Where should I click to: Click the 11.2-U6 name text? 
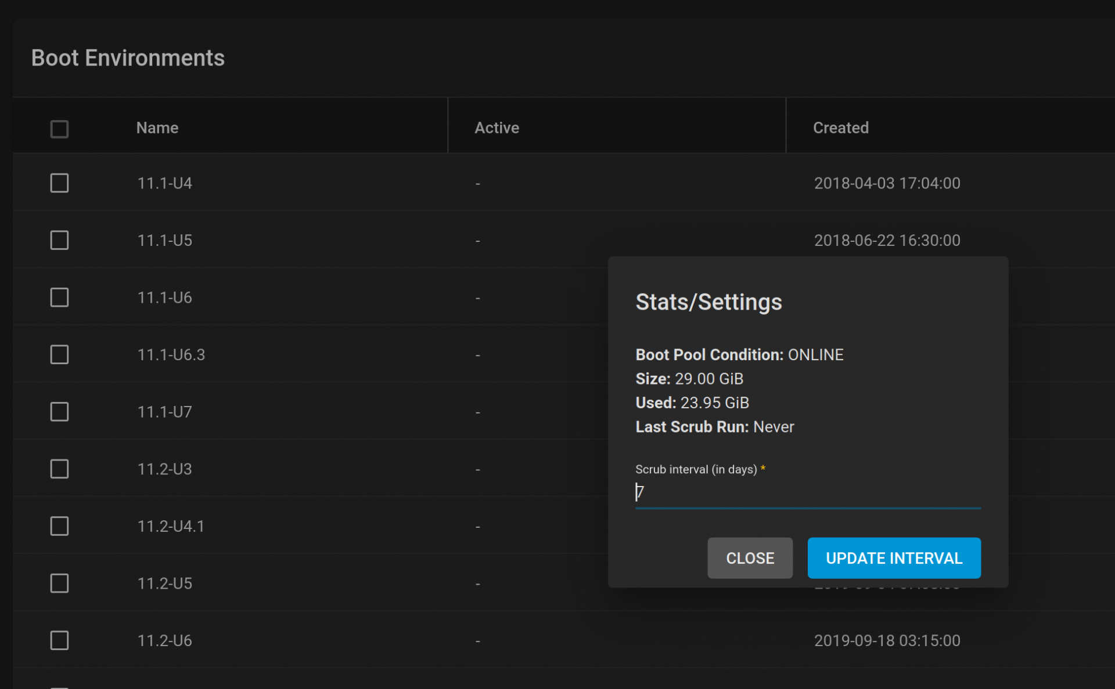(x=164, y=640)
